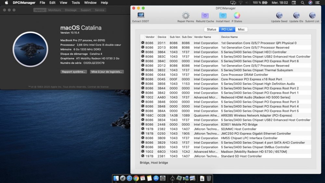Open the Notes app in the dock
This screenshot has height=183, width=325.
[149, 178]
